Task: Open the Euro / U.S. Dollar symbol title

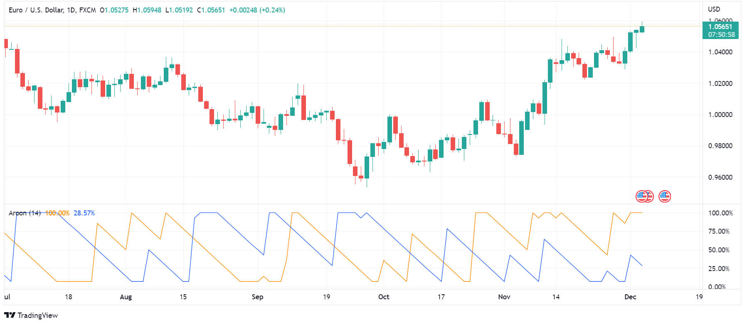Action: tap(52, 10)
